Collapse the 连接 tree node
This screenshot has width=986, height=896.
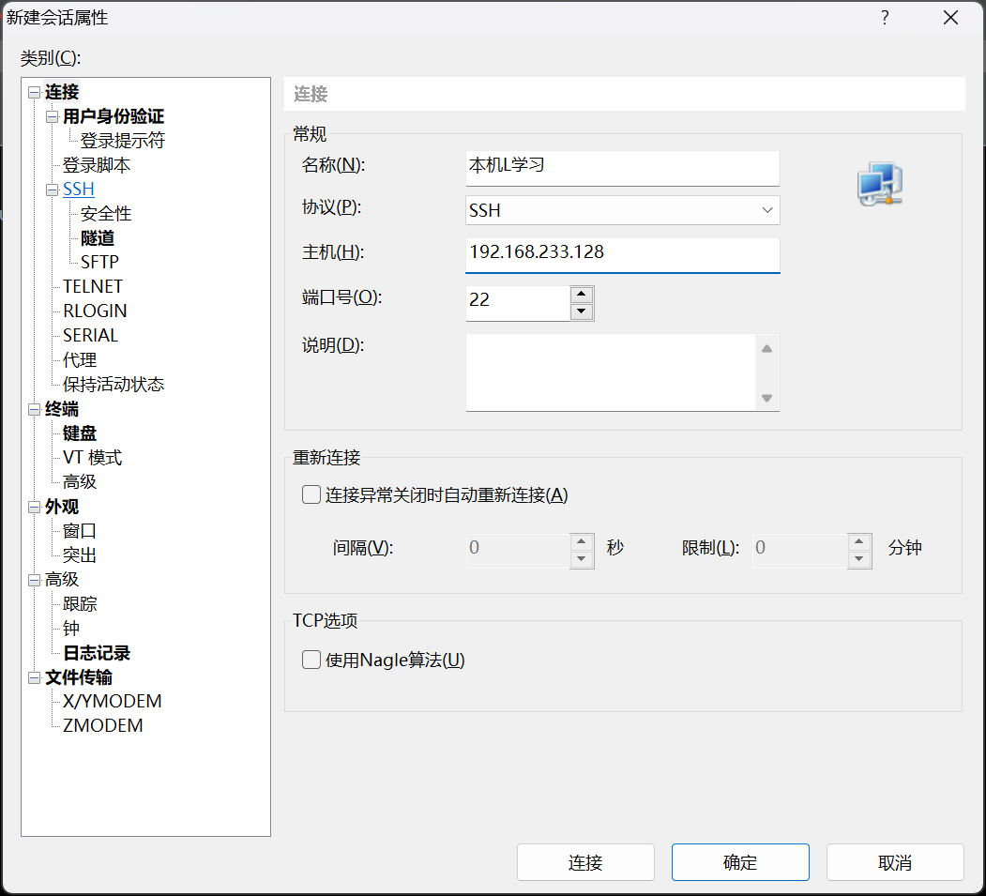pos(35,92)
